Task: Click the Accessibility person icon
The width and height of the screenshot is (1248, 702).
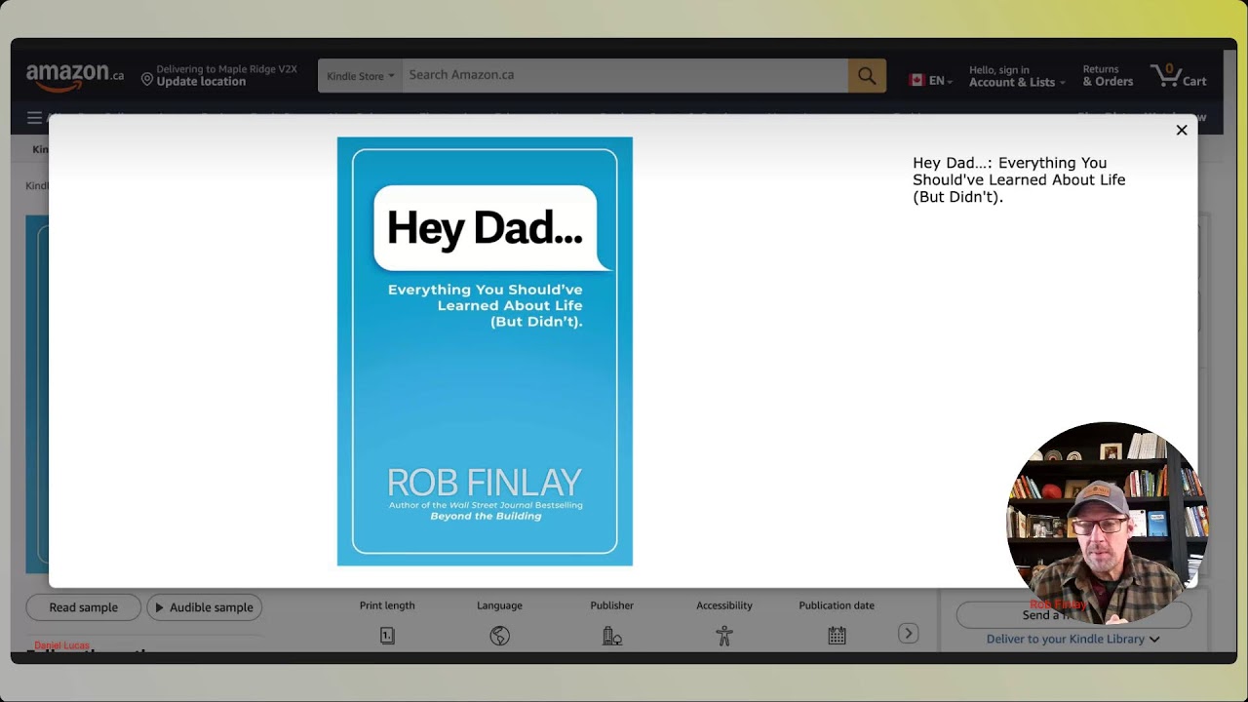Action: pyautogui.click(x=724, y=636)
